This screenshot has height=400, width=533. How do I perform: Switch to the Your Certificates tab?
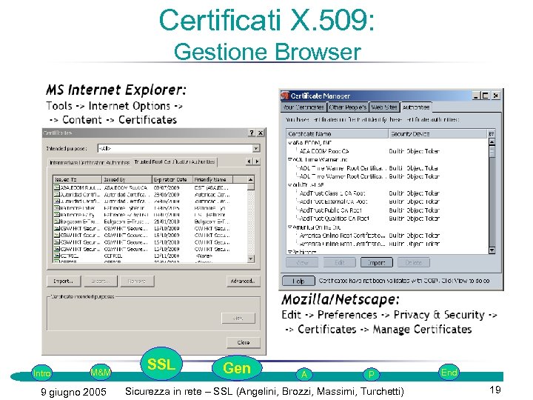click(x=304, y=107)
